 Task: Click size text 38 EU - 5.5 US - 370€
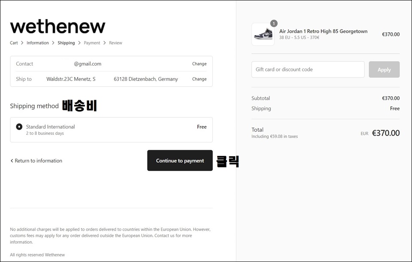299,38
